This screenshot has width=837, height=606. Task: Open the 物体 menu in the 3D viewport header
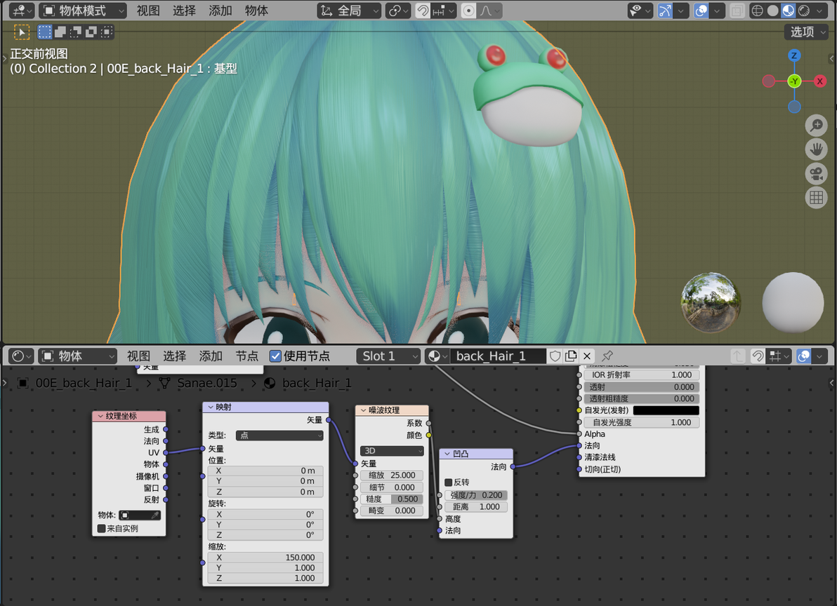pos(256,11)
